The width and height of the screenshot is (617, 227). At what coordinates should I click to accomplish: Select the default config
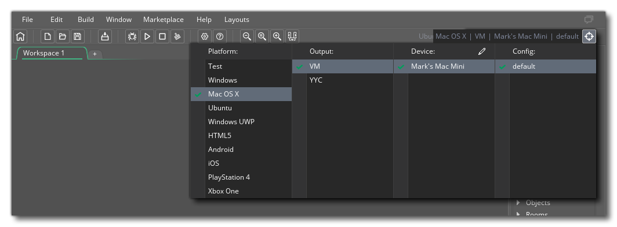click(546, 66)
